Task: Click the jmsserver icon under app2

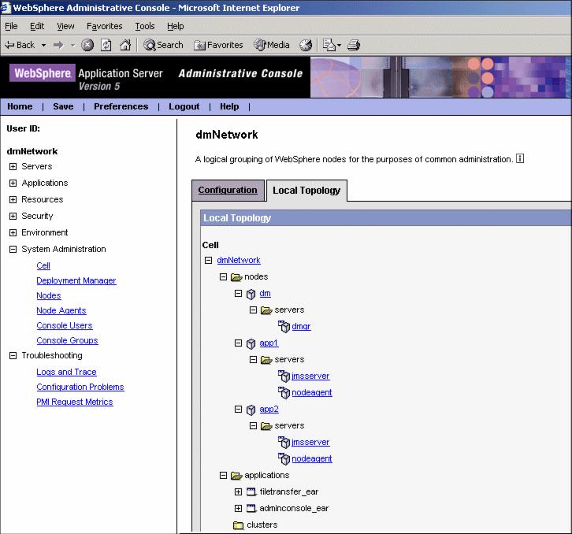Action: tap(284, 443)
